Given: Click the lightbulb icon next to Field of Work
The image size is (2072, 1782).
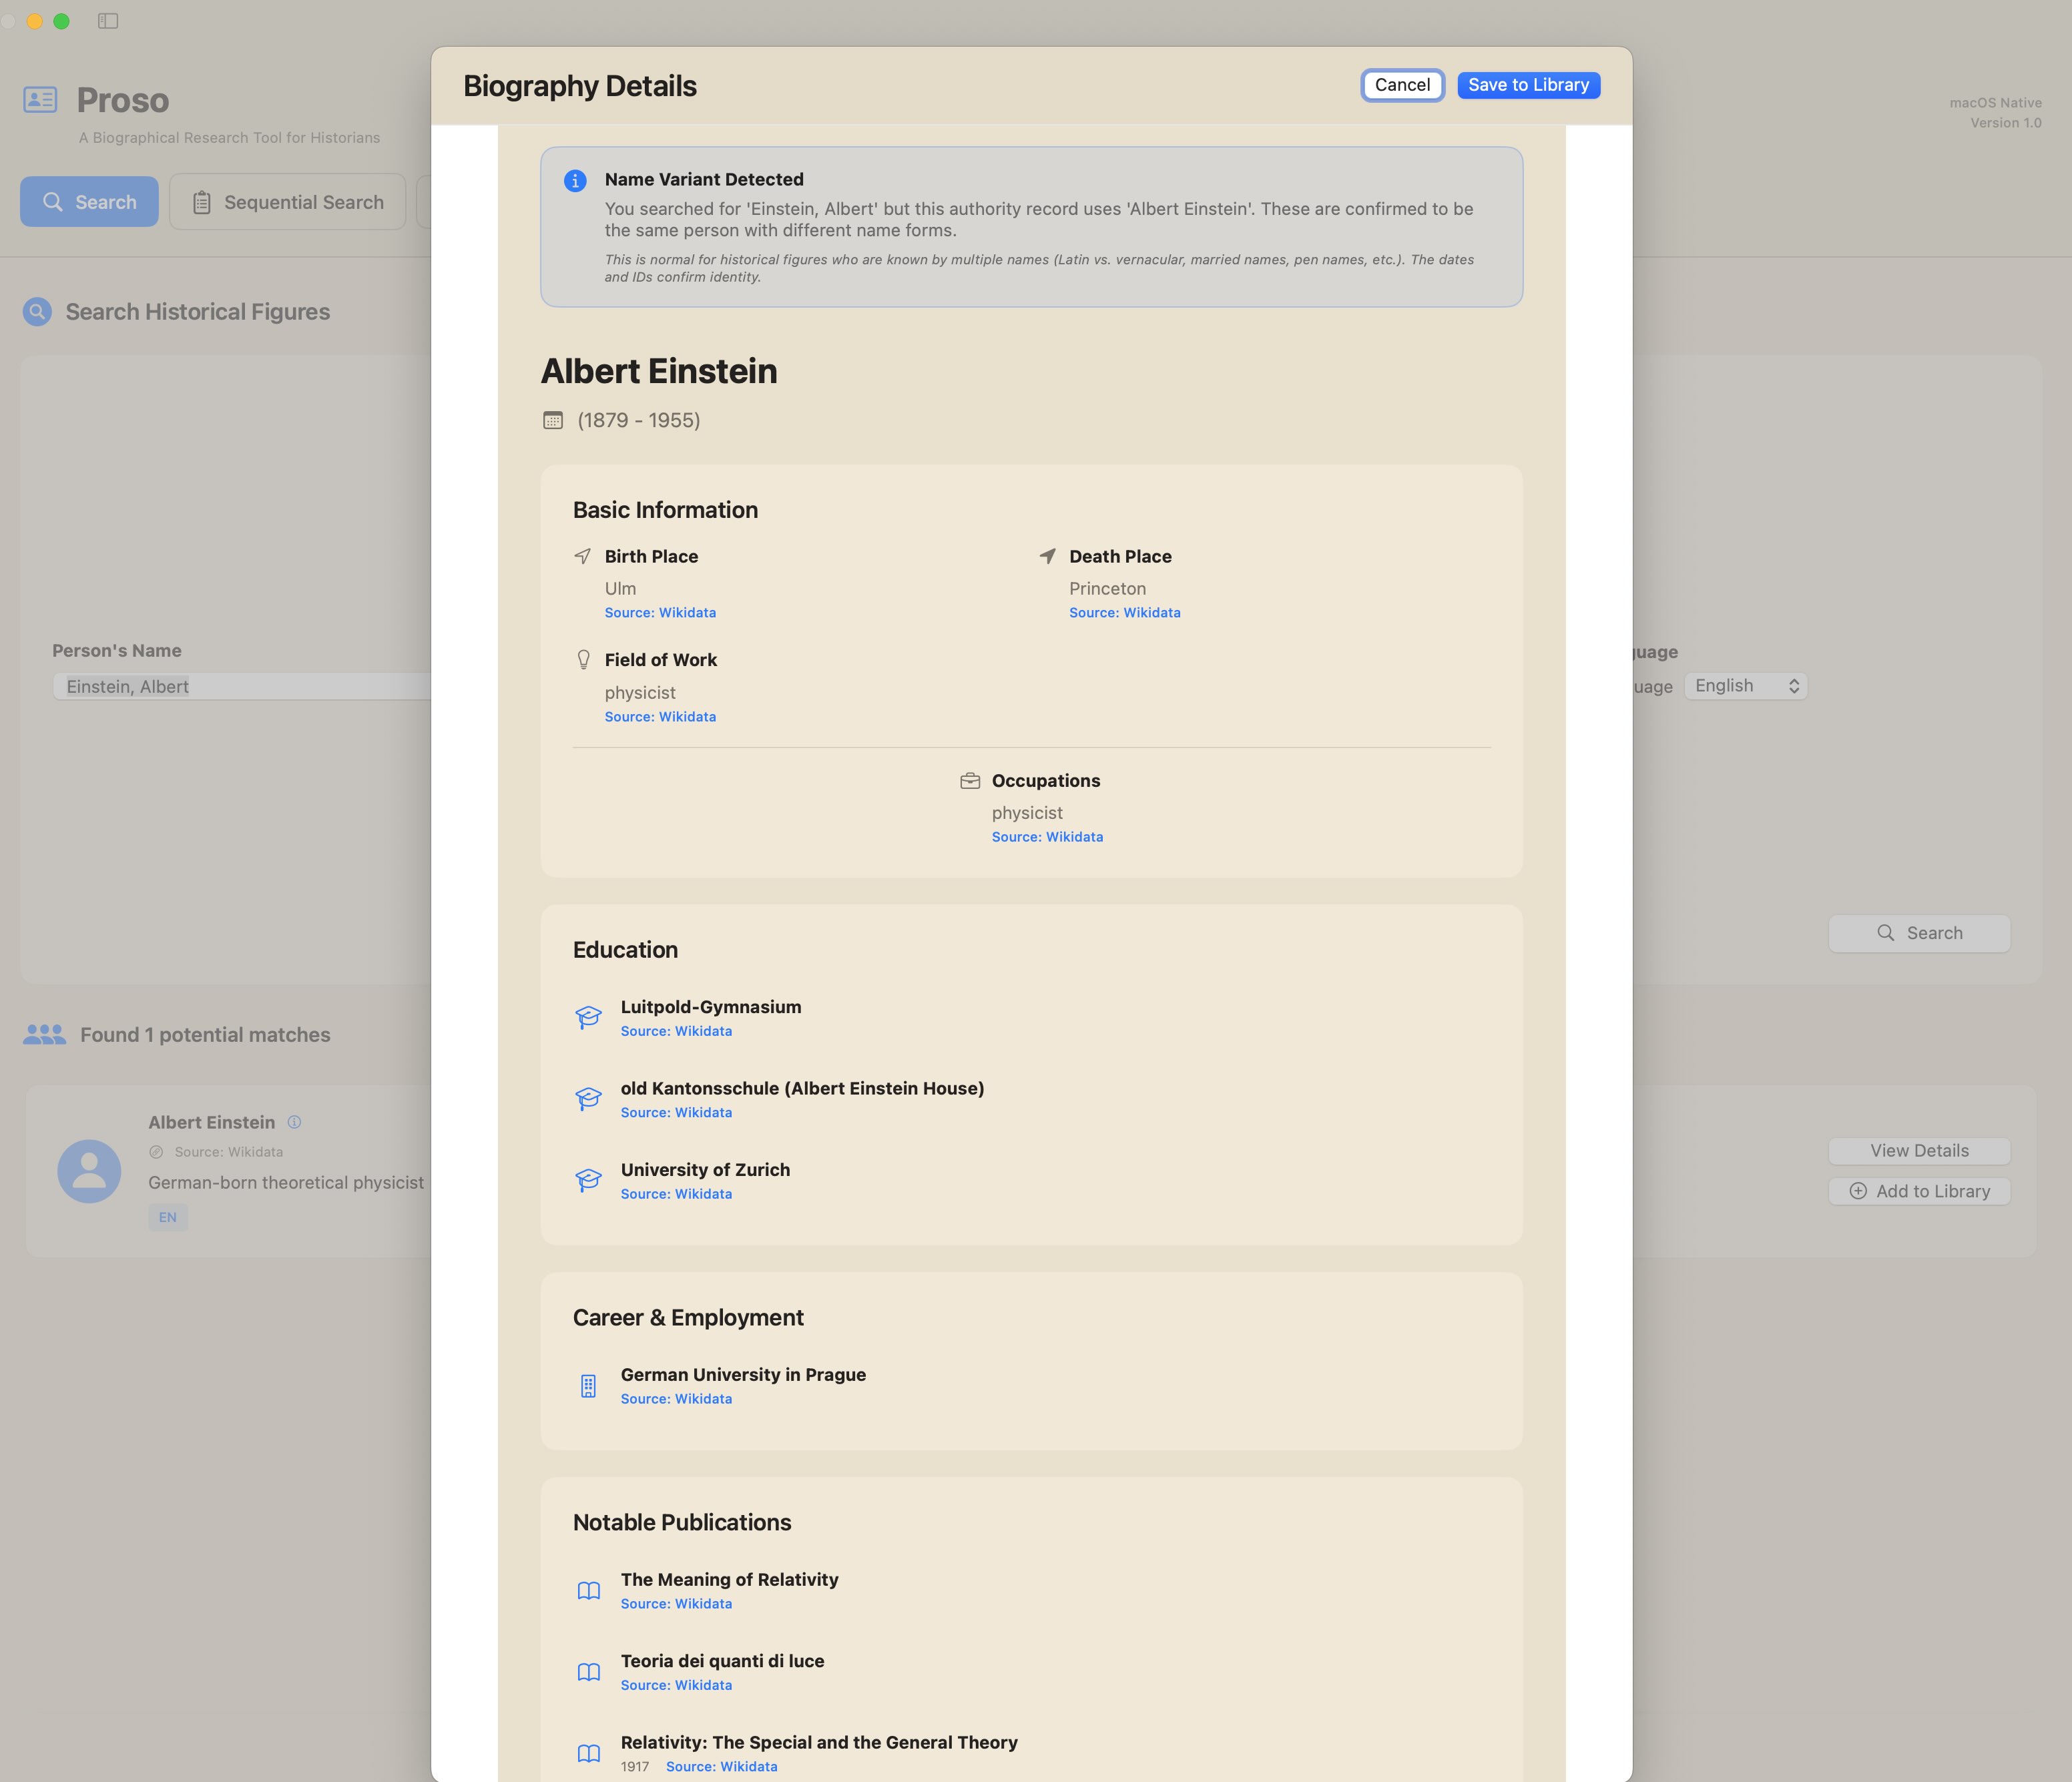Looking at the screenshot, I should click(583, 659).
